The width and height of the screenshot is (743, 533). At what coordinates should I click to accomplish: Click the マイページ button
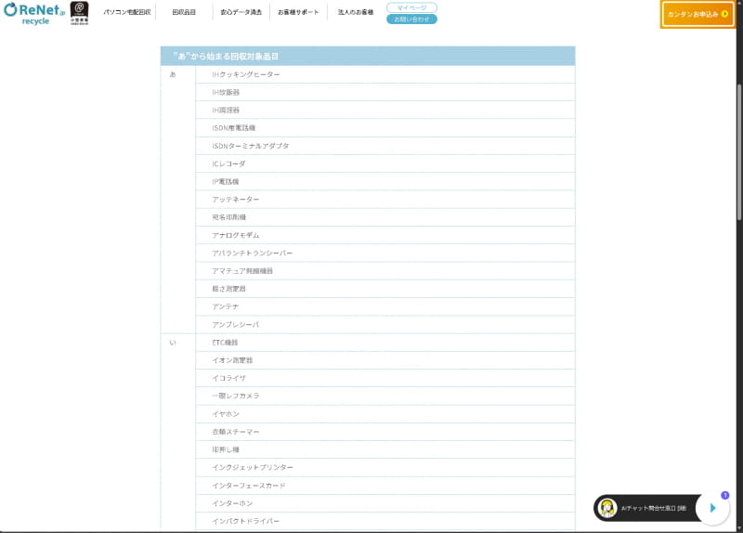point(411,7)
